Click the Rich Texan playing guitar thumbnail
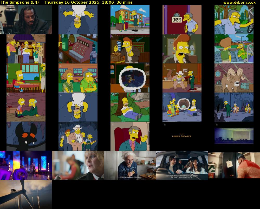 click(x=78, y=136)
